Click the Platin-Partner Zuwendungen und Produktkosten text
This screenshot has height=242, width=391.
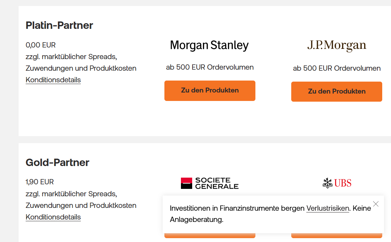click(81, 68)
